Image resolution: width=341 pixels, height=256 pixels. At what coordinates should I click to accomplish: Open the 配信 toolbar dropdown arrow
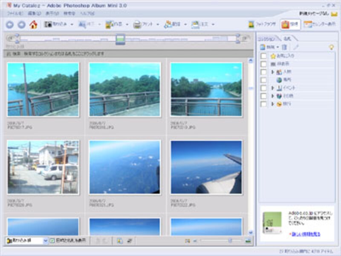(185, 24)
